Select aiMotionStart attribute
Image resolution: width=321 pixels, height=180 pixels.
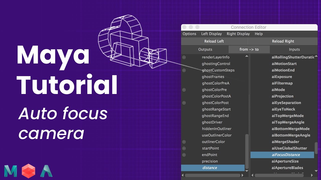pyautogui.click(x=284, y=64)
